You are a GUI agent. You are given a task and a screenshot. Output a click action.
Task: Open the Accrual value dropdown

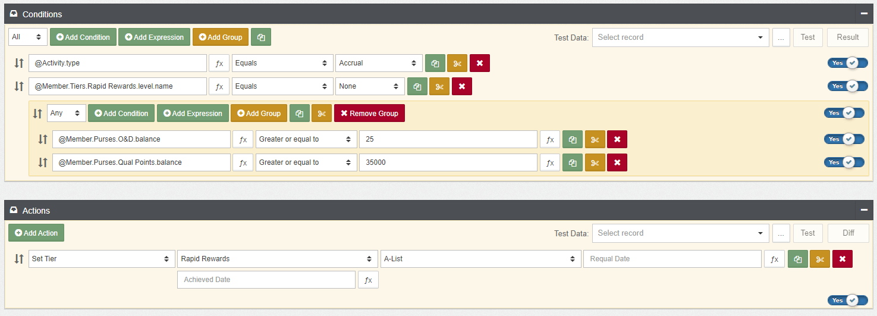(379, 63)
